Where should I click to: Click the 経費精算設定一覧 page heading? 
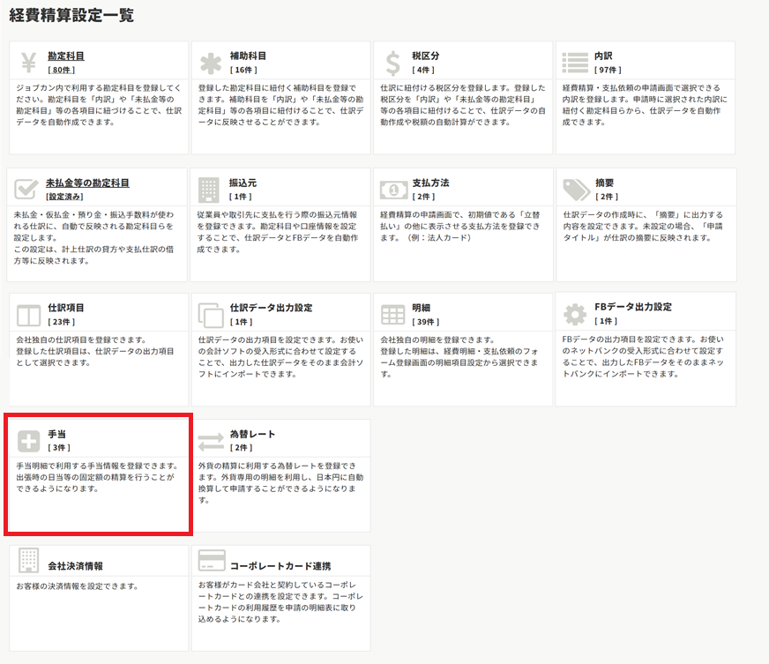pos(72,15)
